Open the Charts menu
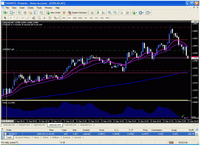Screen dimensions: 200x145 pyautogui.click(x=30, y=8)
